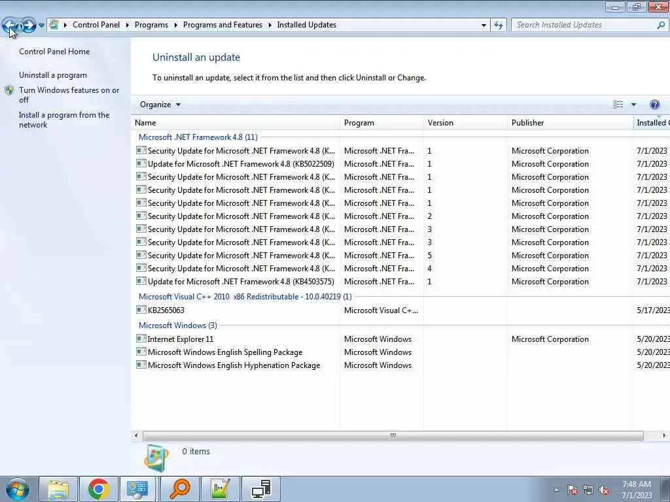670x502 pixels.
Task: Sort by Publisher column header
Action: [570, 122]
